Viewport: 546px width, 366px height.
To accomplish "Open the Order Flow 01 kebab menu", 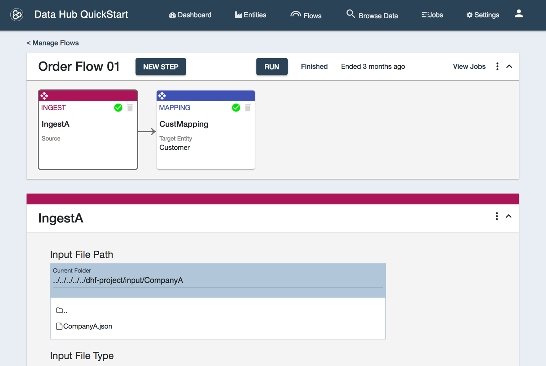I will coord(497,66).
